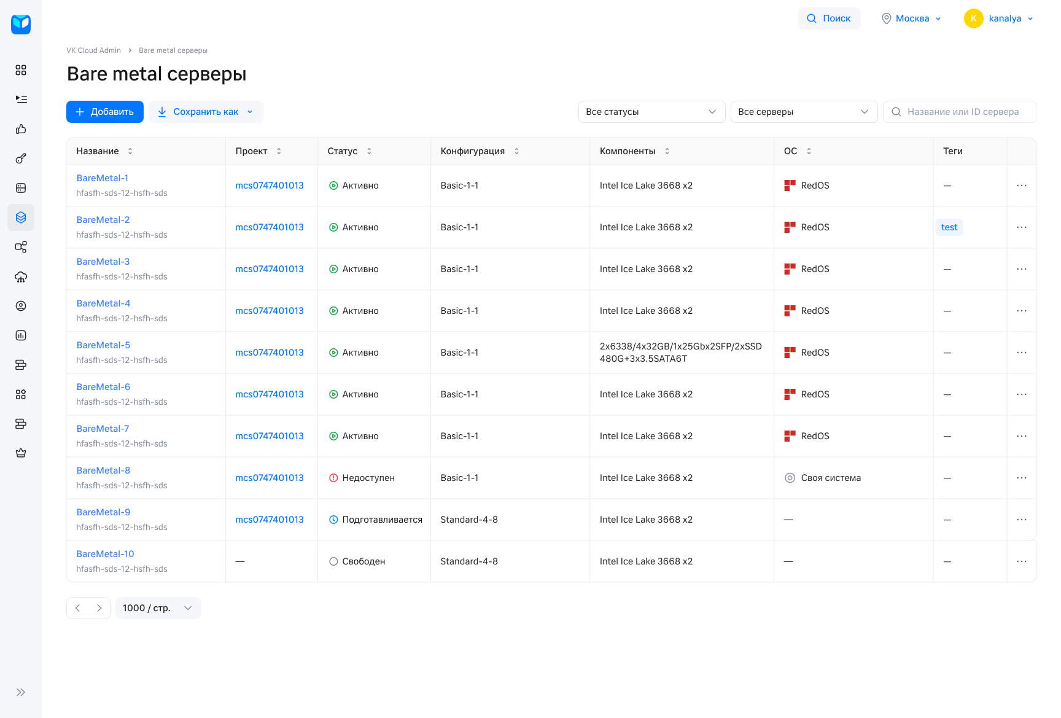Sort table by 'Статус' column
This screenshot has height=718, width=1061.
pos(369,151)
